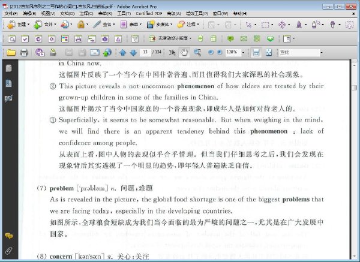The width and height of the screenshot is (360, 262).
Task: Toggle fit one full page view
Action: click(269, 53)
